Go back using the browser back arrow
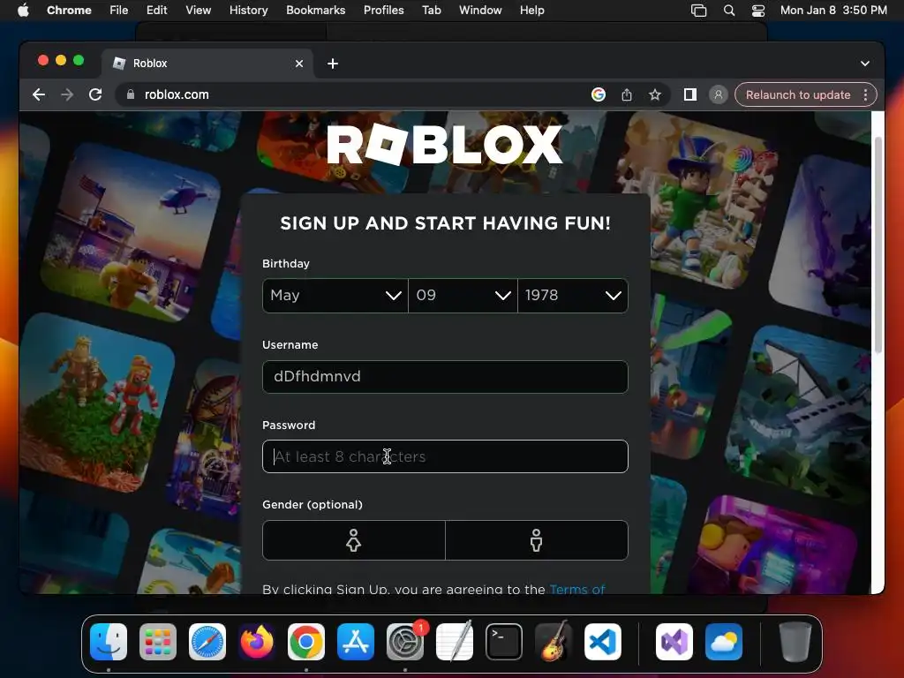The height and width of the screenshot is (678, 904). point(39,94)
